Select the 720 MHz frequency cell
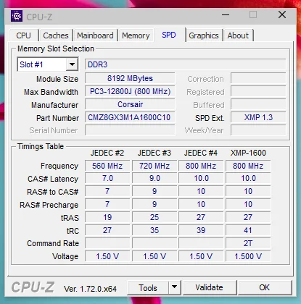 (x=154, y=166)
